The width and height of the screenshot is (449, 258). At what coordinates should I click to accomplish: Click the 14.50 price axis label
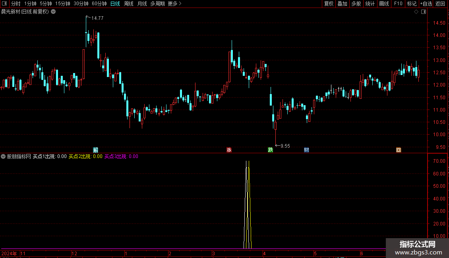[x=439, y=23]
